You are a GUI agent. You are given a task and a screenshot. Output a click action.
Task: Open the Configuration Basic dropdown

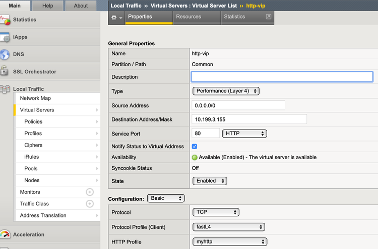166,198
